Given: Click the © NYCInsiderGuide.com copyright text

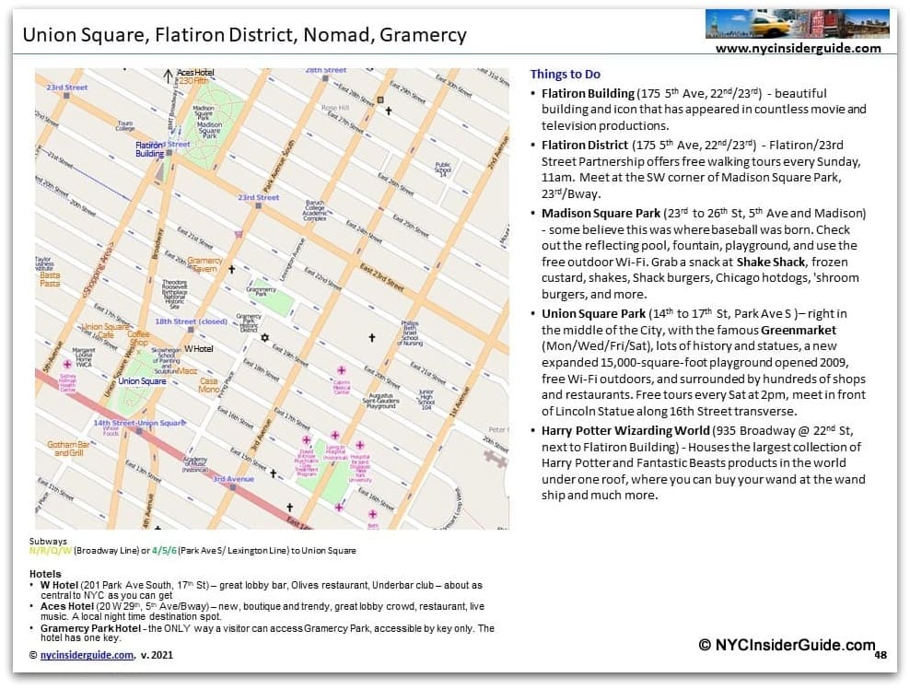Looking at the screenshot, I should (x=787, y=645).
